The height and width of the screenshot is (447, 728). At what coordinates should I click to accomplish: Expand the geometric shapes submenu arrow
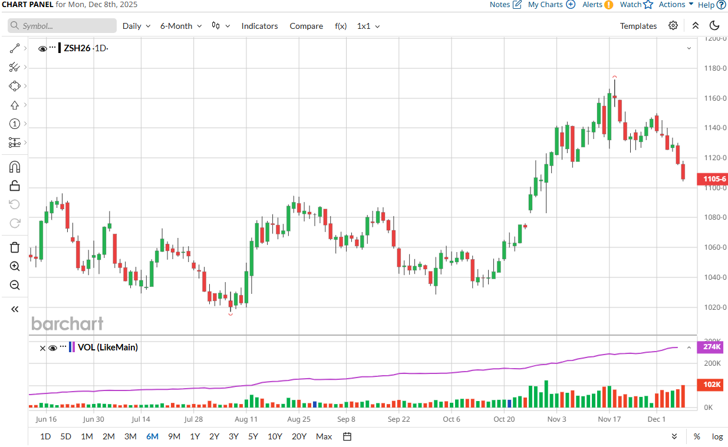point(25,86)
